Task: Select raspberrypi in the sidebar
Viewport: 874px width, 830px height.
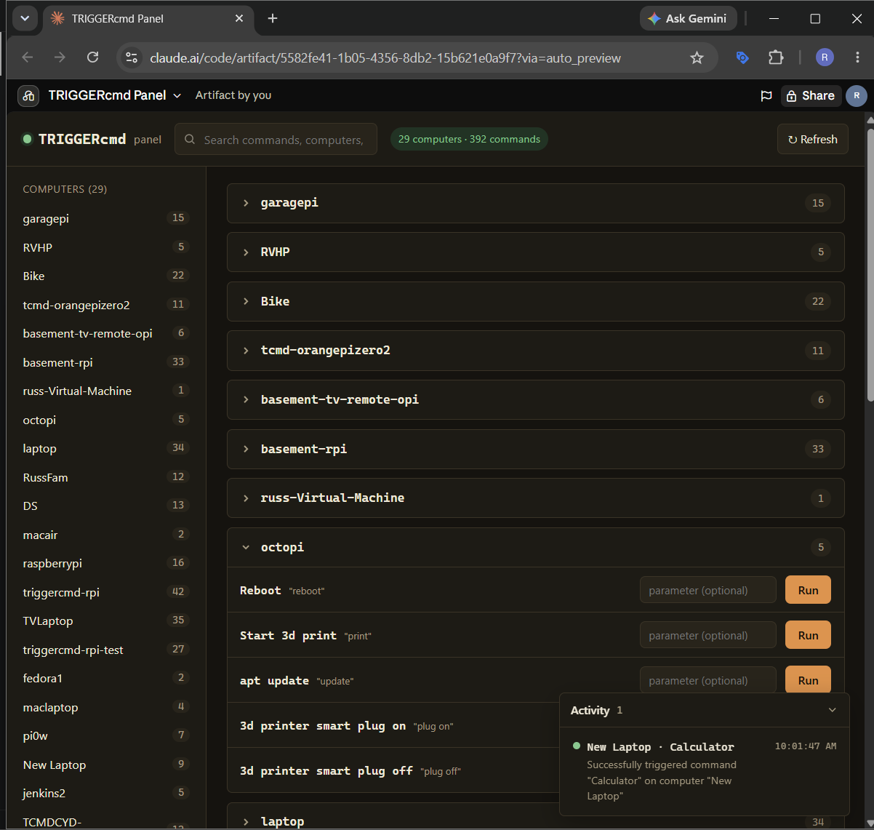Action: click(106, 563)
